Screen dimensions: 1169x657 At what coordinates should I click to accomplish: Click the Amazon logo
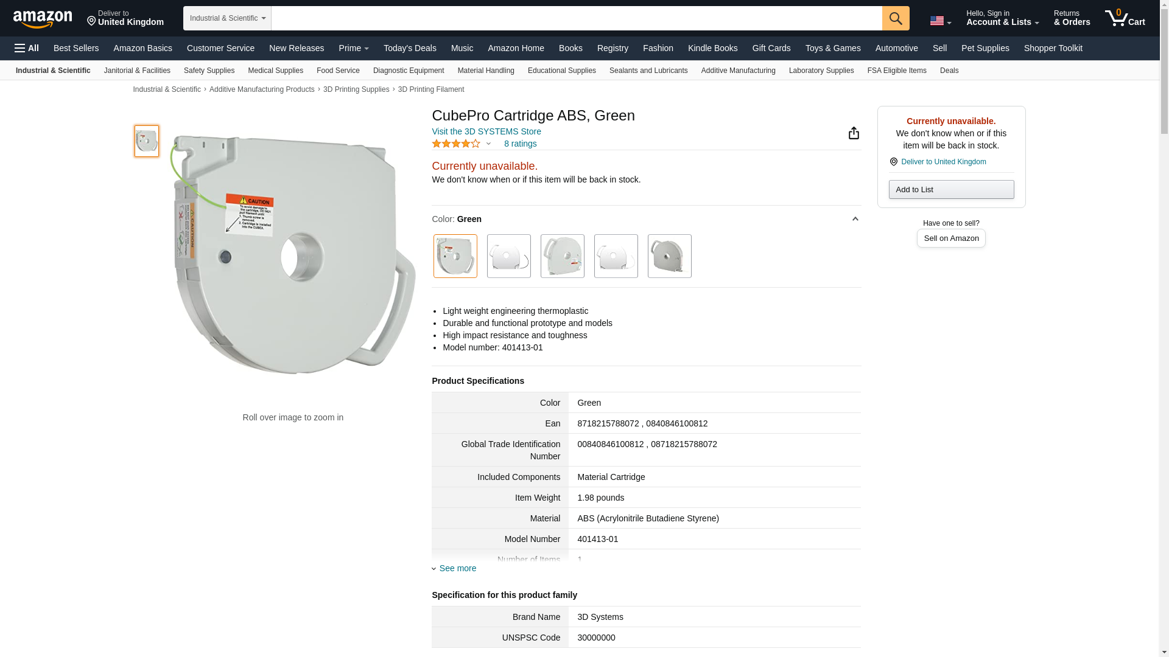pyautogui.click(x=43, y=19)
